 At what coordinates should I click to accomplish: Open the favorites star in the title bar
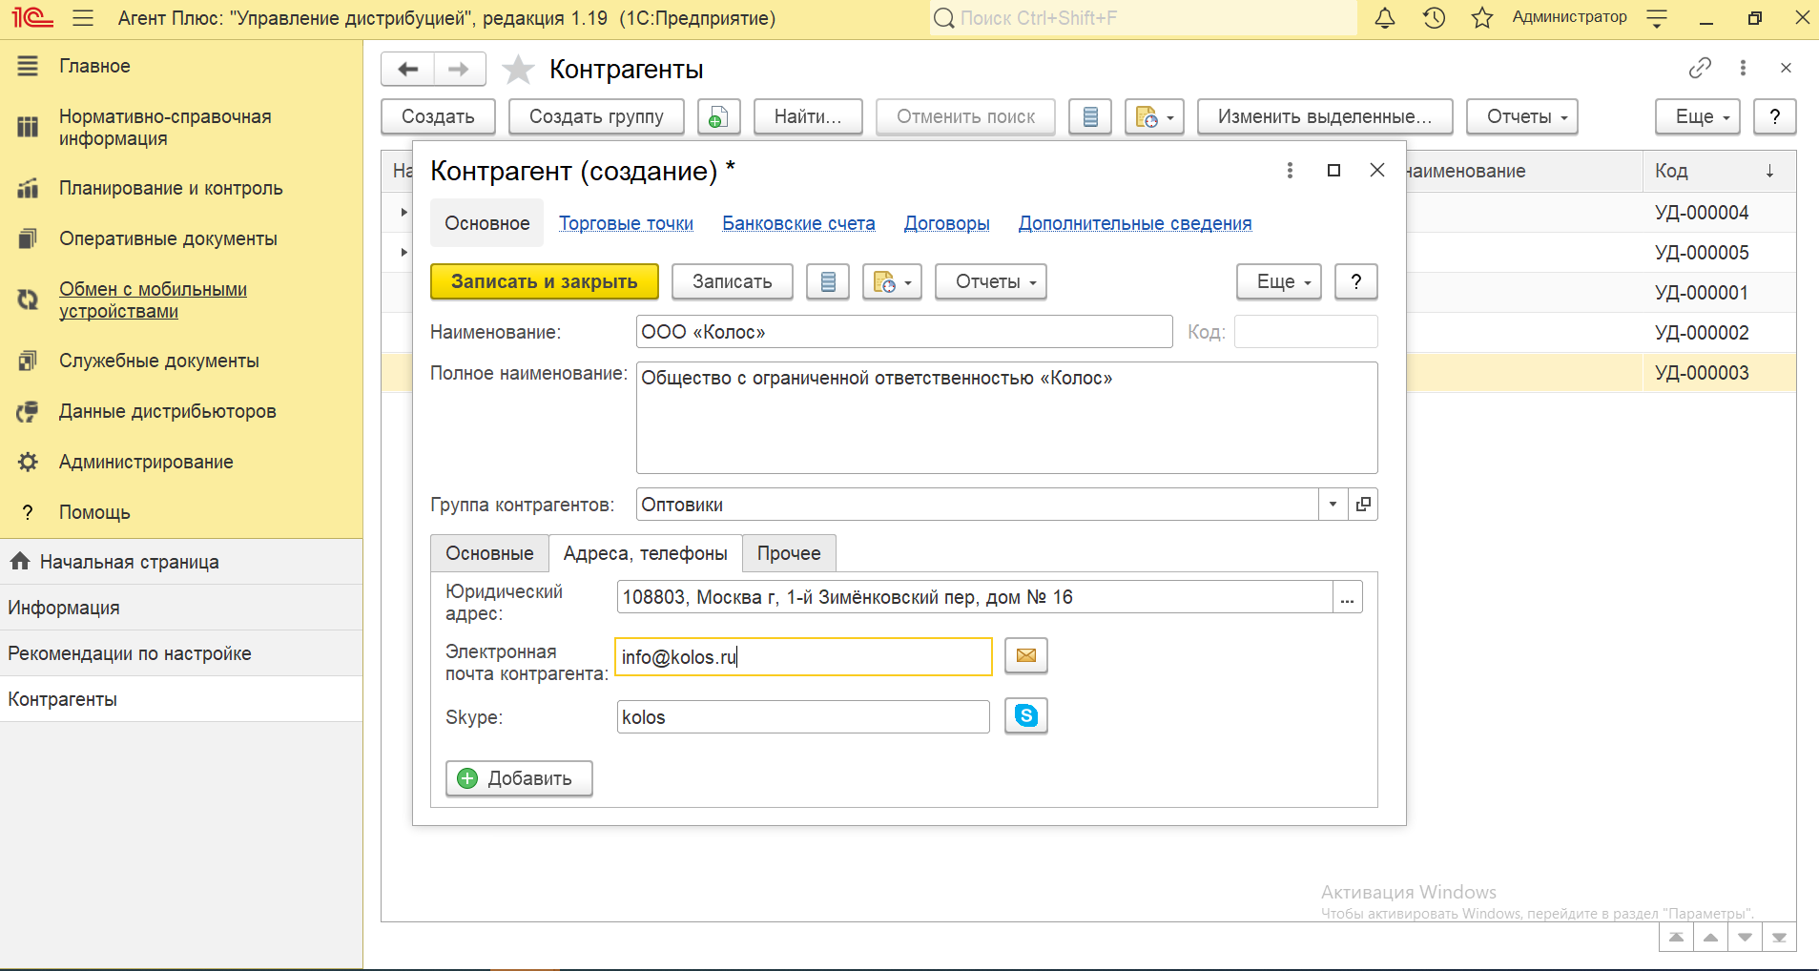pyautogui.click(x=1481, y=18)
